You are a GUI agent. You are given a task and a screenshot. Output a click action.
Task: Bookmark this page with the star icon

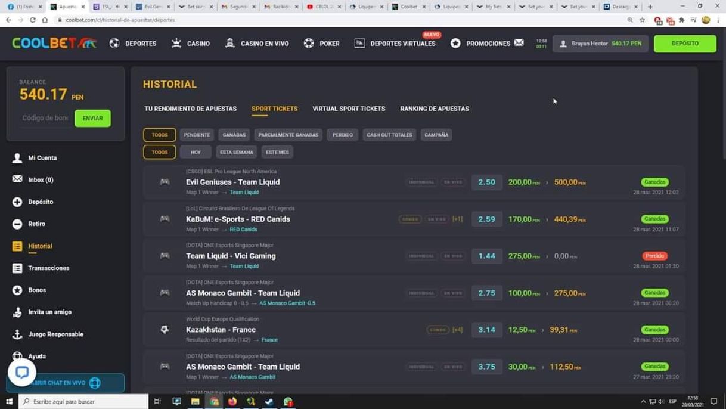pos(642,20)
